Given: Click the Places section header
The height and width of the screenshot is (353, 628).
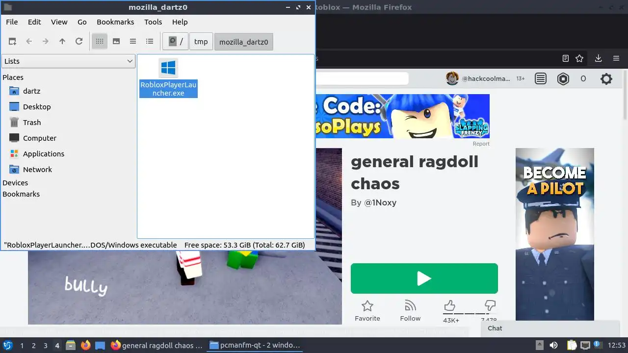Looking at the screenshot, I should (x=13, y=77).
